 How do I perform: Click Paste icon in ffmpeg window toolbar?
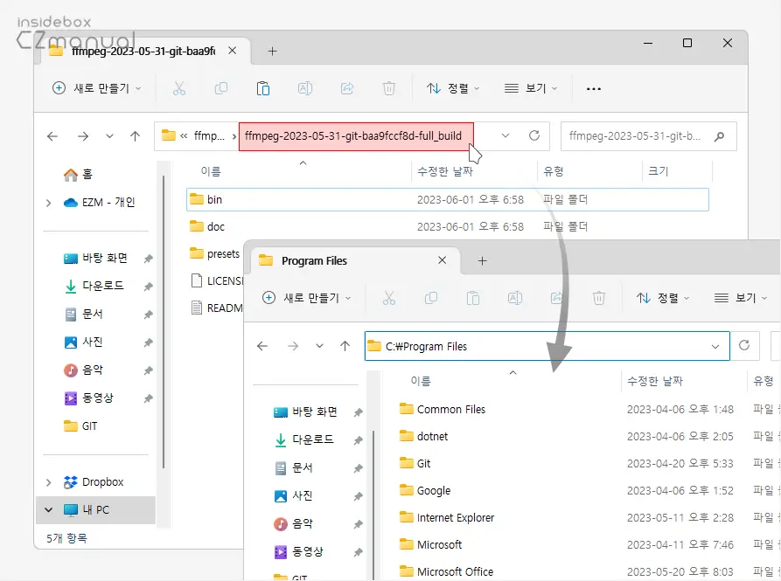(x=263, y=88)
